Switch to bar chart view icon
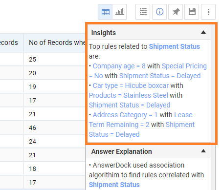 tap(119, 12)
